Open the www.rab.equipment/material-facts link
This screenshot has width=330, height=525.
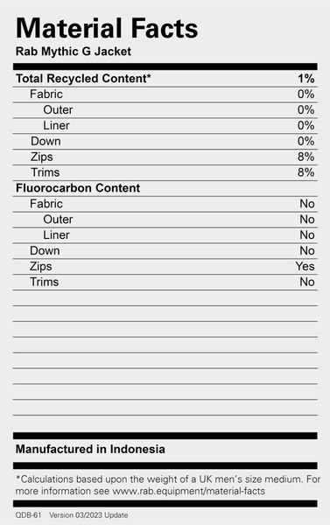coord(188,491)
